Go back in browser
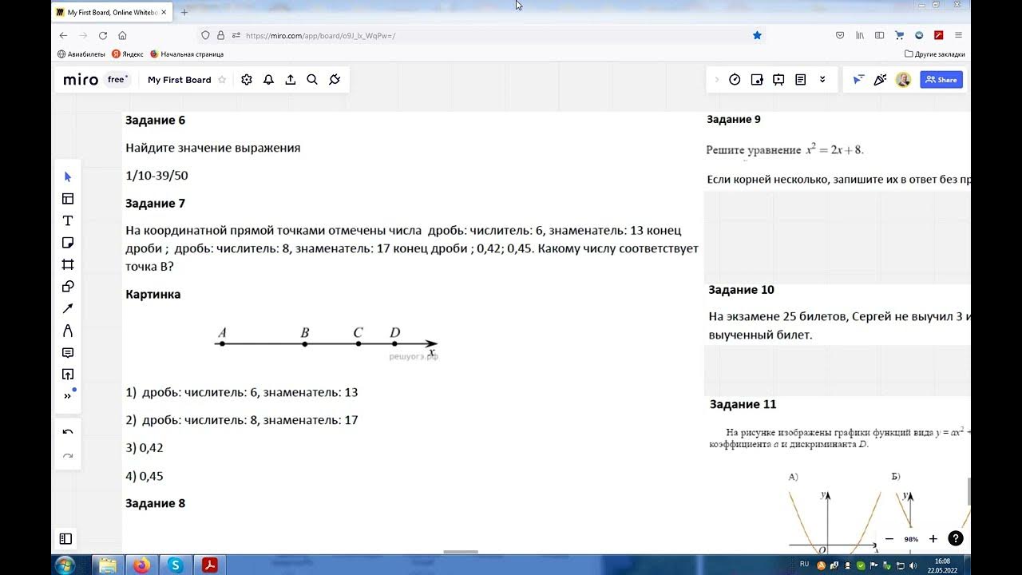Screen dimensions: 1022x575 coord(64,35)
